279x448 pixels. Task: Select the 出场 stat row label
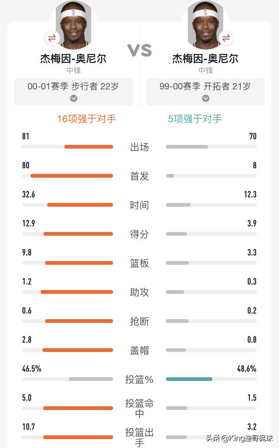[x=139, y=146]
